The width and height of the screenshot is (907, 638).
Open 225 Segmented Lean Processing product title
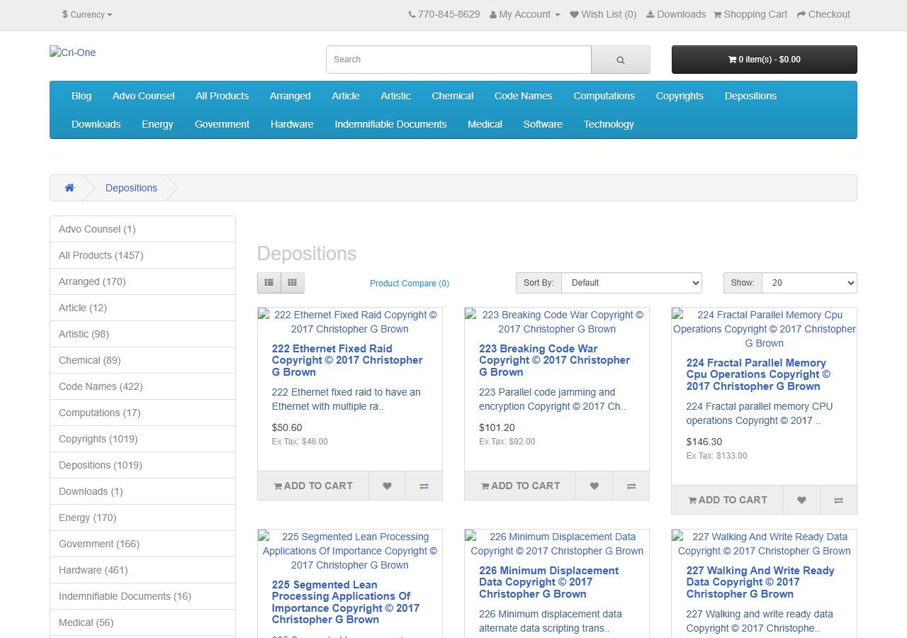346,602
